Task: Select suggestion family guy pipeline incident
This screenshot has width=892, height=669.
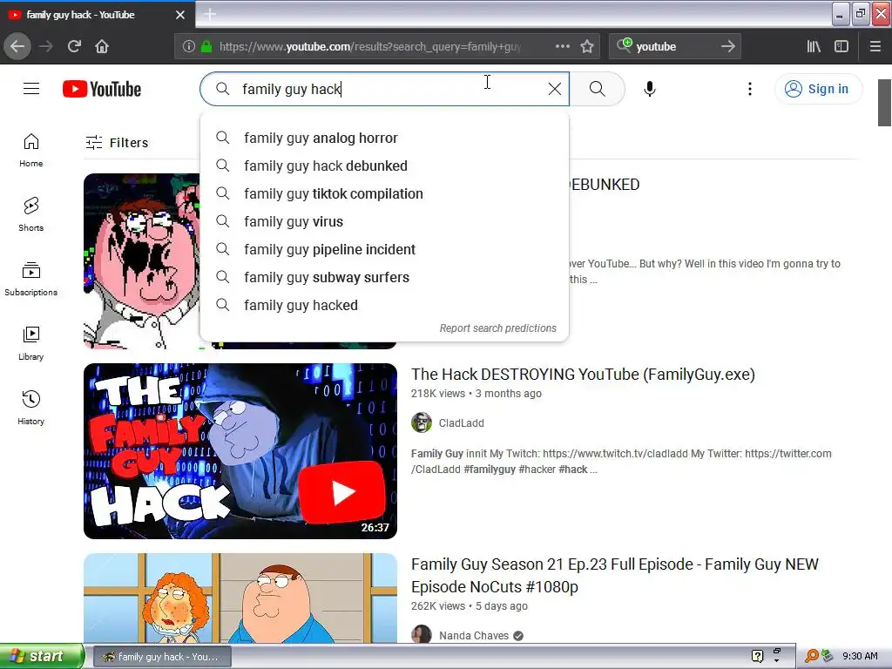Action: pyautogui.click(x=384, y=250)
